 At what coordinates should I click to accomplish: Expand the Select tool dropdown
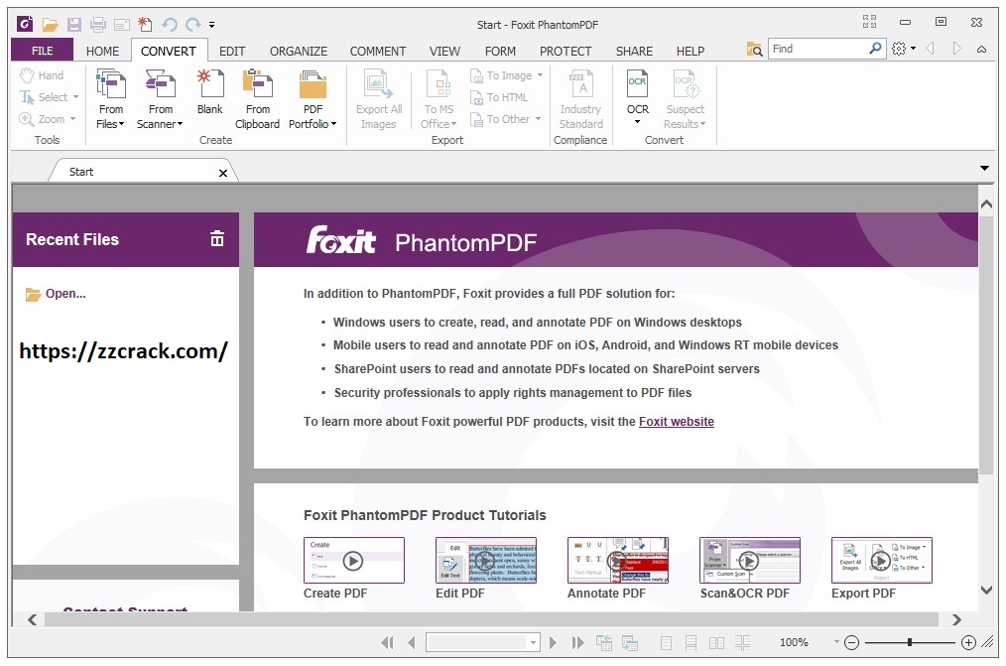pos(75,97)
